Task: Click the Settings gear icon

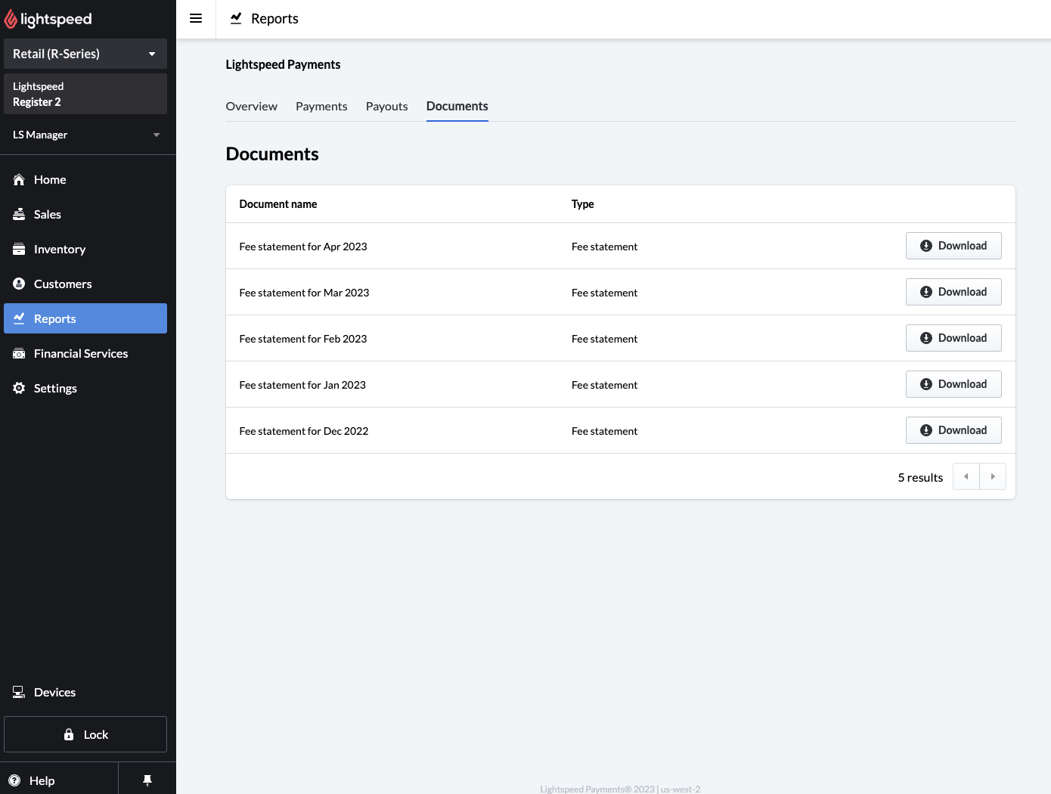Action: (x=19, y=389)
